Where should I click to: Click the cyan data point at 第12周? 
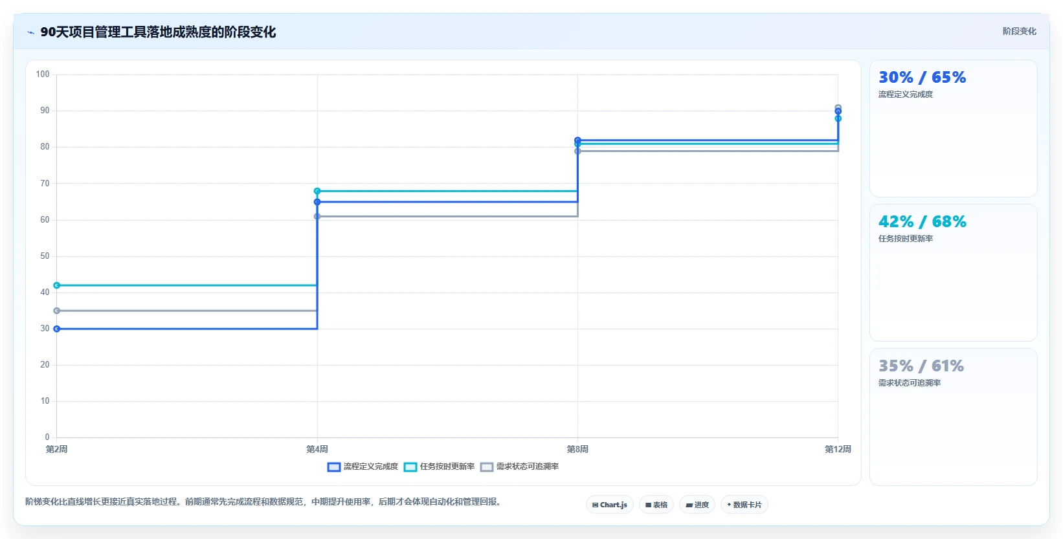(x=838, y=118)
